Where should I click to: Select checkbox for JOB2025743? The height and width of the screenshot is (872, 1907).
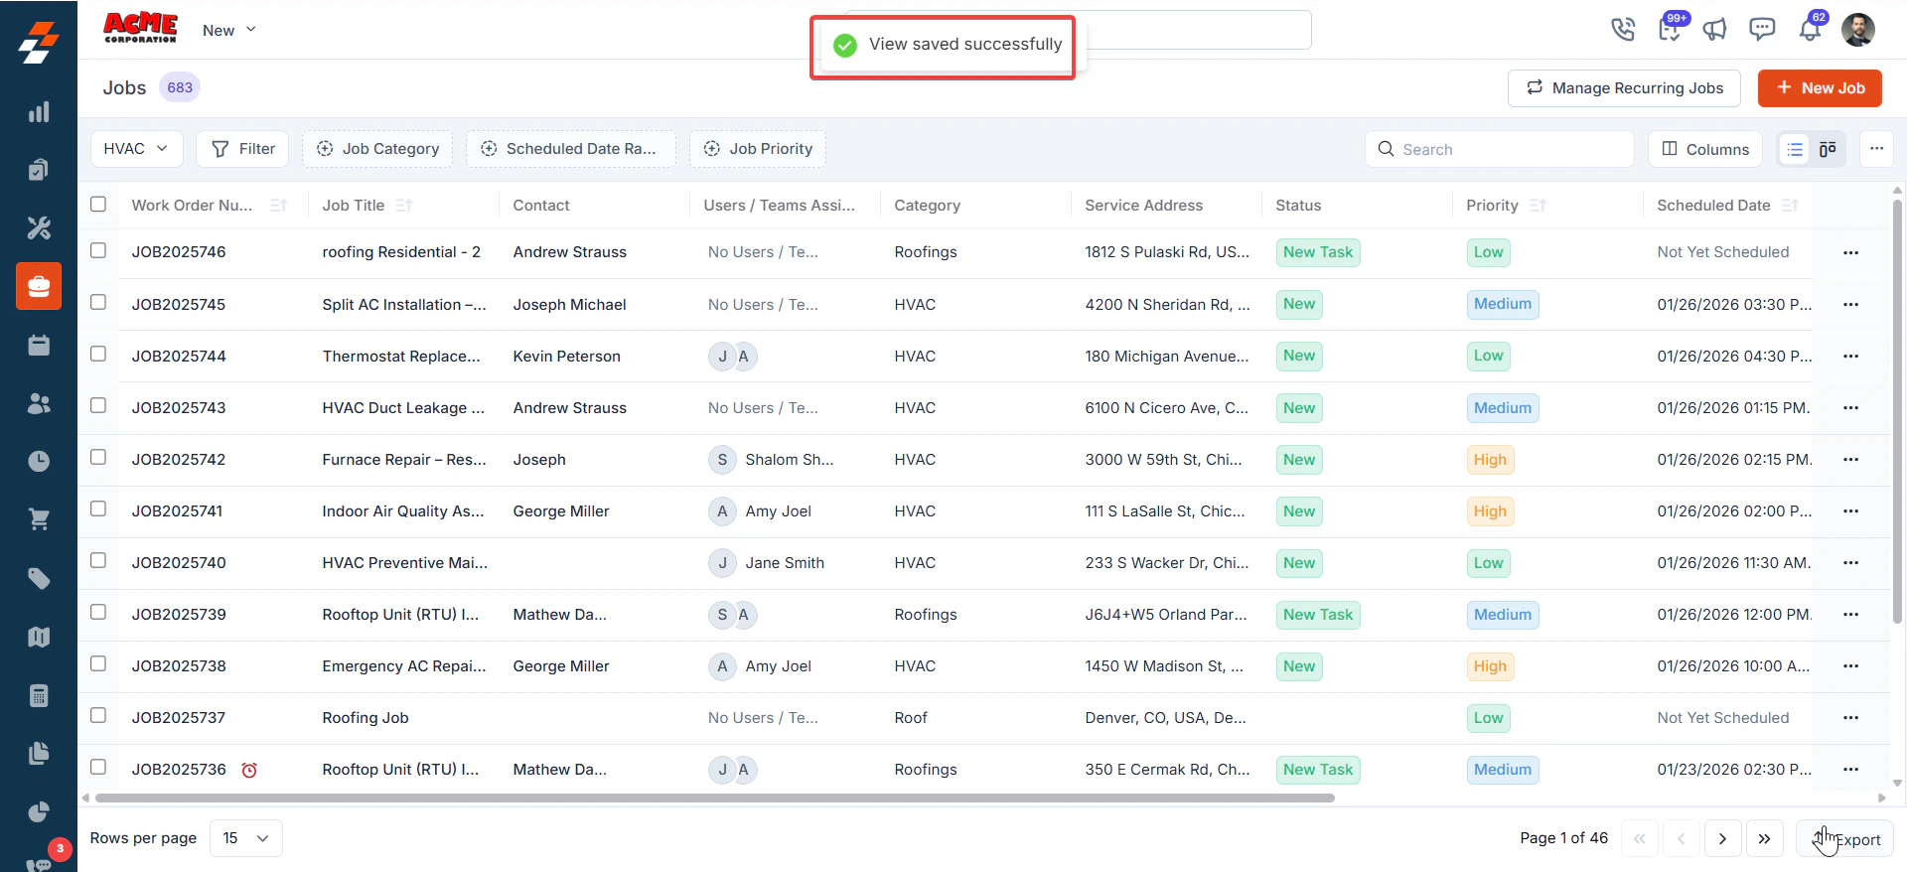click(x=98, y=405)
